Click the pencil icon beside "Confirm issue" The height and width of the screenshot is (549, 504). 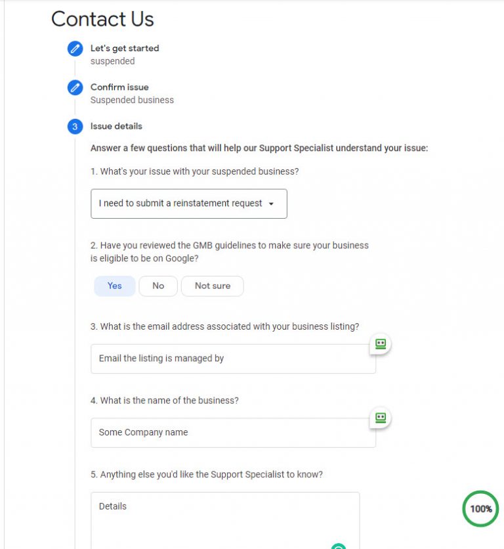click(75, 87)
